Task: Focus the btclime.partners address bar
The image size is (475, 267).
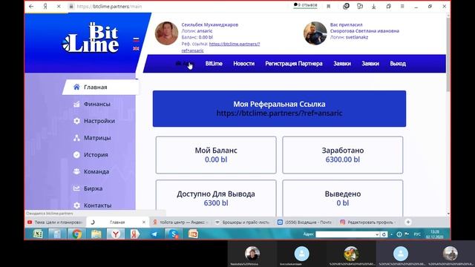Action: tap(109, 6)
